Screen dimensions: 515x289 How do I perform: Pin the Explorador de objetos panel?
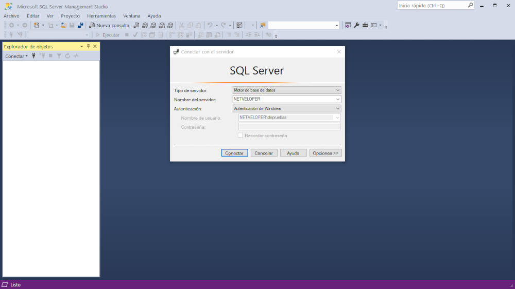tap(89, 47)
